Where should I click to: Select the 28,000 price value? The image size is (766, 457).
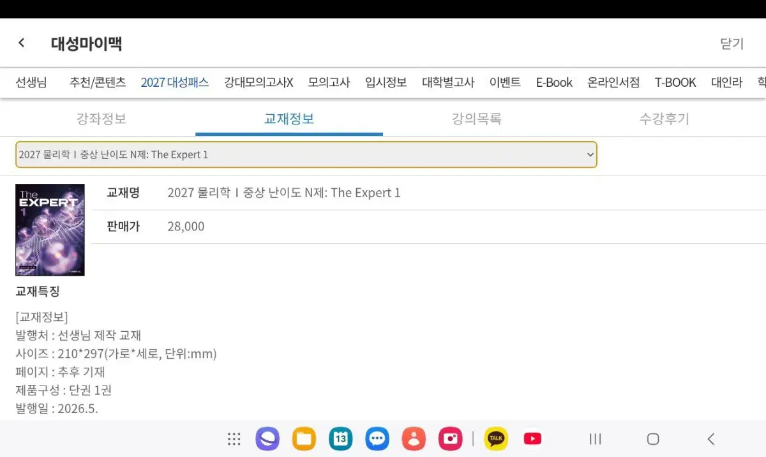pyautogui.click(x=186, y=227)
